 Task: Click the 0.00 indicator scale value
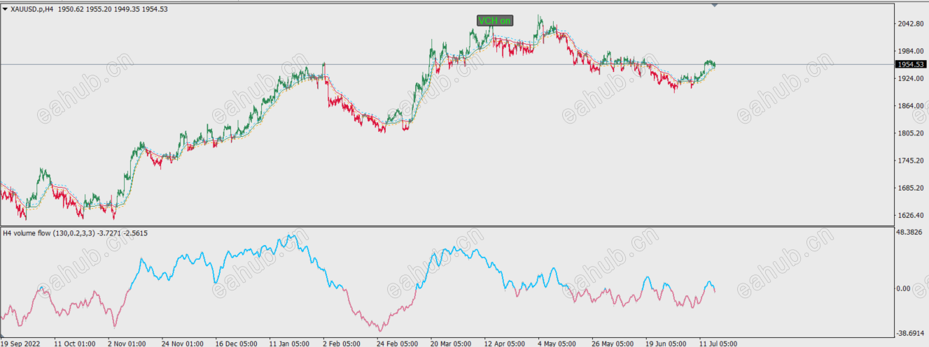click(x=904, y=288)
